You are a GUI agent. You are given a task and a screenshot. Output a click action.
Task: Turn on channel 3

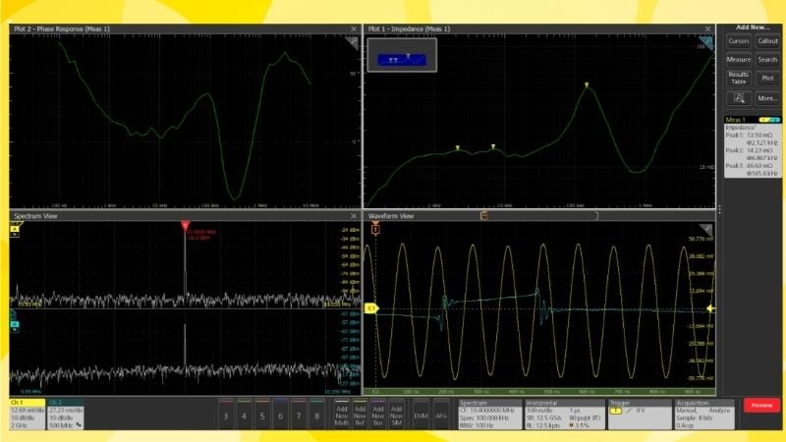(x=226, y=414)
